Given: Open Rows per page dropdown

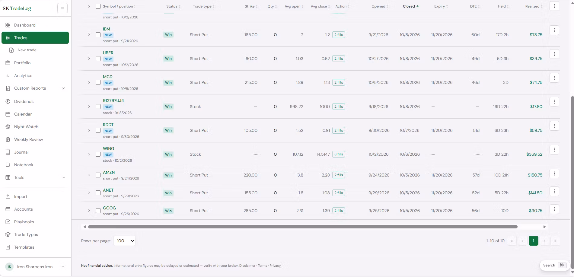Looking at the screenshot, I should point(124,241).
